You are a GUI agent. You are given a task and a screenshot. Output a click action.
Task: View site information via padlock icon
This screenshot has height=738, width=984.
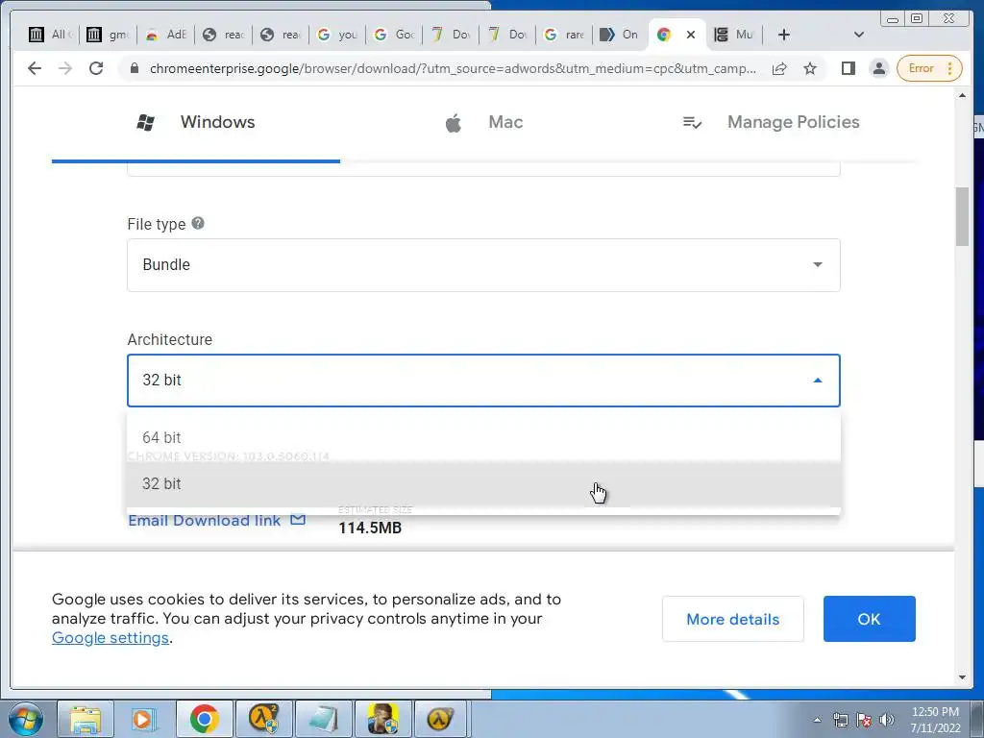(134, 68)
